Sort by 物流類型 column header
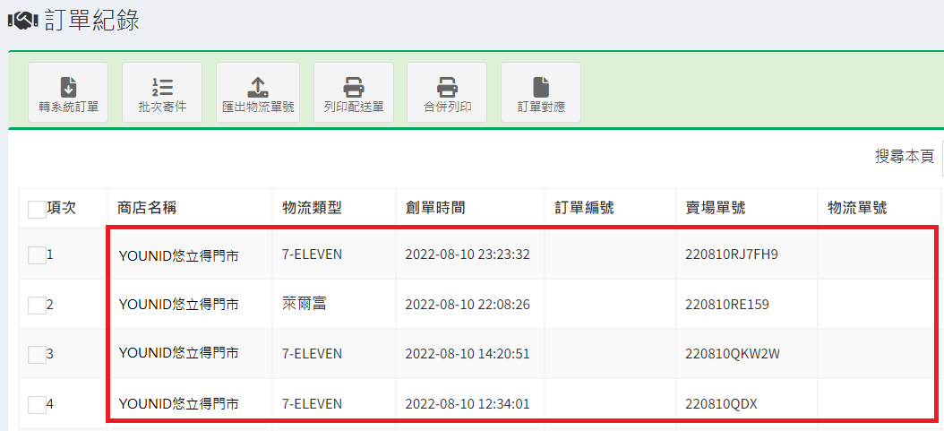Image resolution: width=944 pixels, height=431 pixels. 312,208
